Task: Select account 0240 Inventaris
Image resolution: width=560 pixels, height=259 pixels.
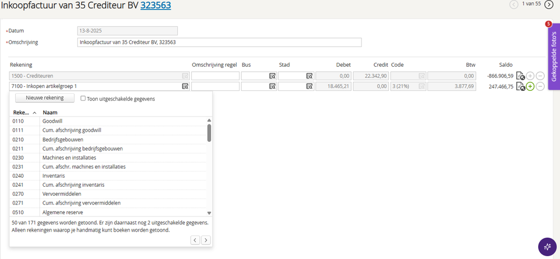Action: 108,176
